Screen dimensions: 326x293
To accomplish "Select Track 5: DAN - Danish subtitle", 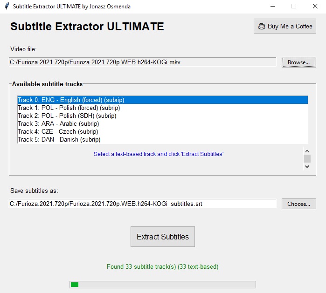I will point(162,139).
